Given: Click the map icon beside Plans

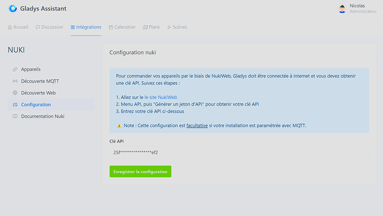Looking at the screenshot, I should tap(145, 27).
